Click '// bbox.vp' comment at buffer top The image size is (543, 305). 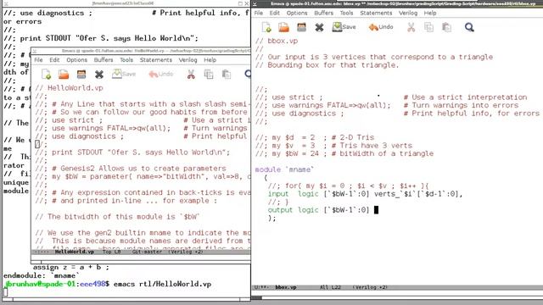(277, 41)
